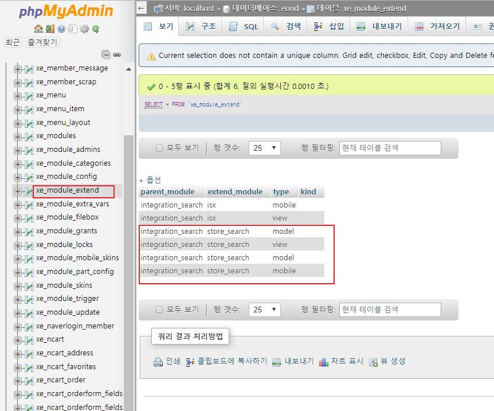
Task: Click the table icon beside xe_menu
Action: pos(29,96)
